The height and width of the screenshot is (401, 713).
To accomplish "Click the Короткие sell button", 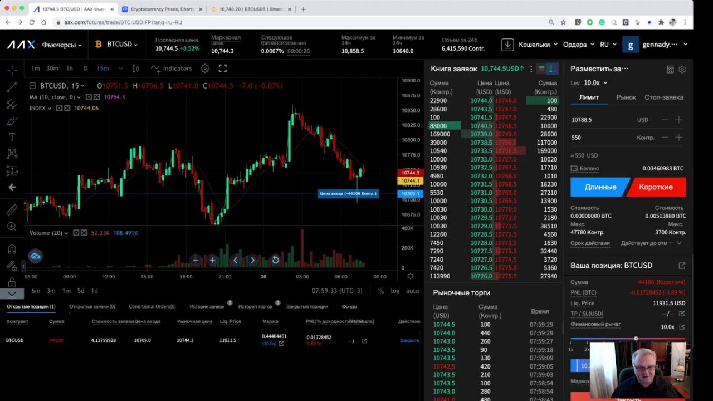I will 656,187.
